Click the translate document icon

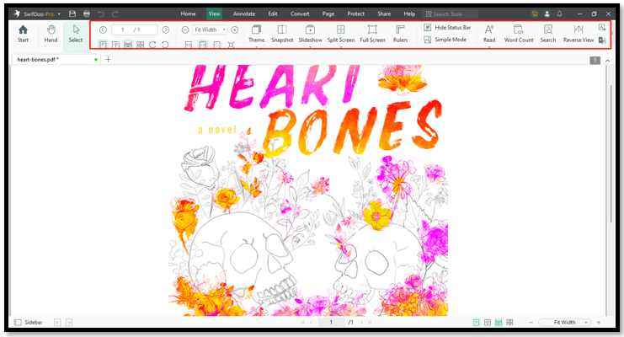point(602,40)
